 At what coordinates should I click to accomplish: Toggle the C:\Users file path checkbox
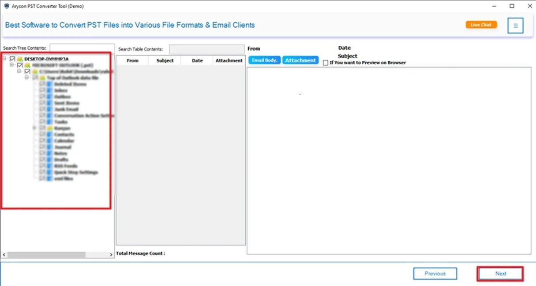[x=27, y=71]
